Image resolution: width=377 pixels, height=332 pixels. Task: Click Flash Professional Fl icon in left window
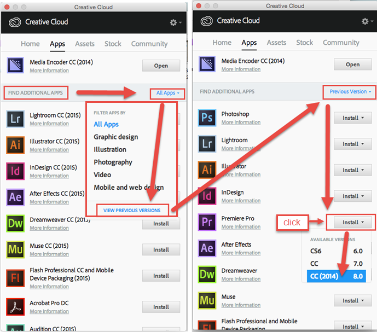click(15, 278)
